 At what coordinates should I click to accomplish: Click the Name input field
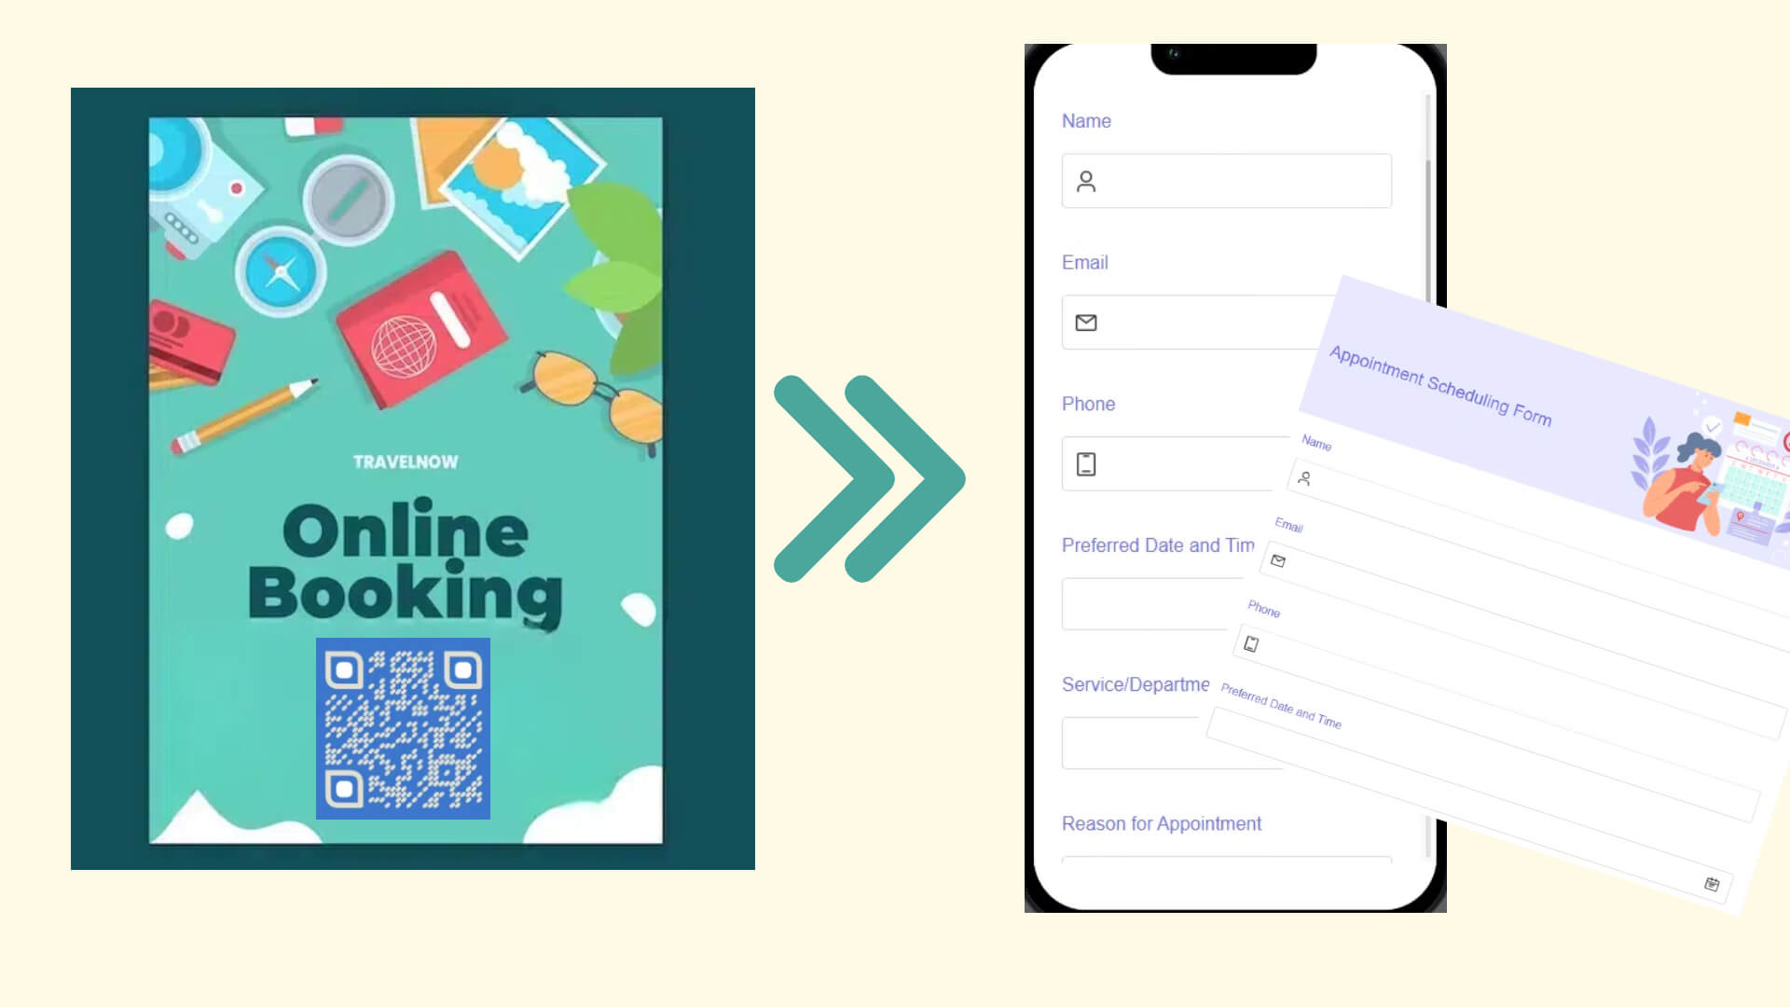[x=1227, y=181]
